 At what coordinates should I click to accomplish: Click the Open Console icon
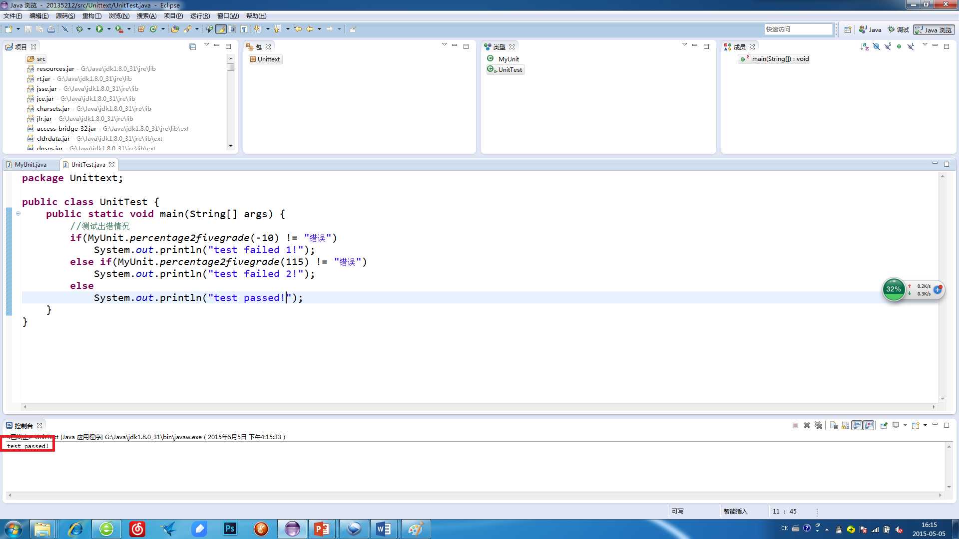[x=916, y=425]
